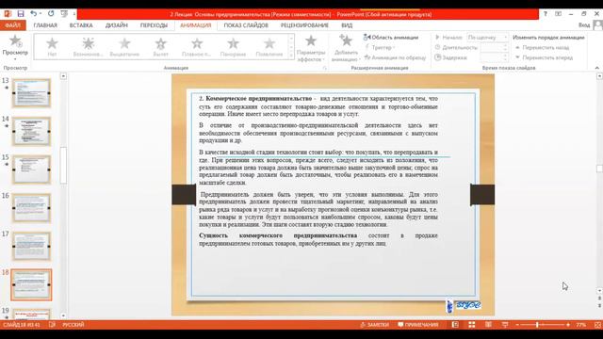Screen dimensions: 603x339
Task: Click Вход sign-in link
Action: [584, 25]
